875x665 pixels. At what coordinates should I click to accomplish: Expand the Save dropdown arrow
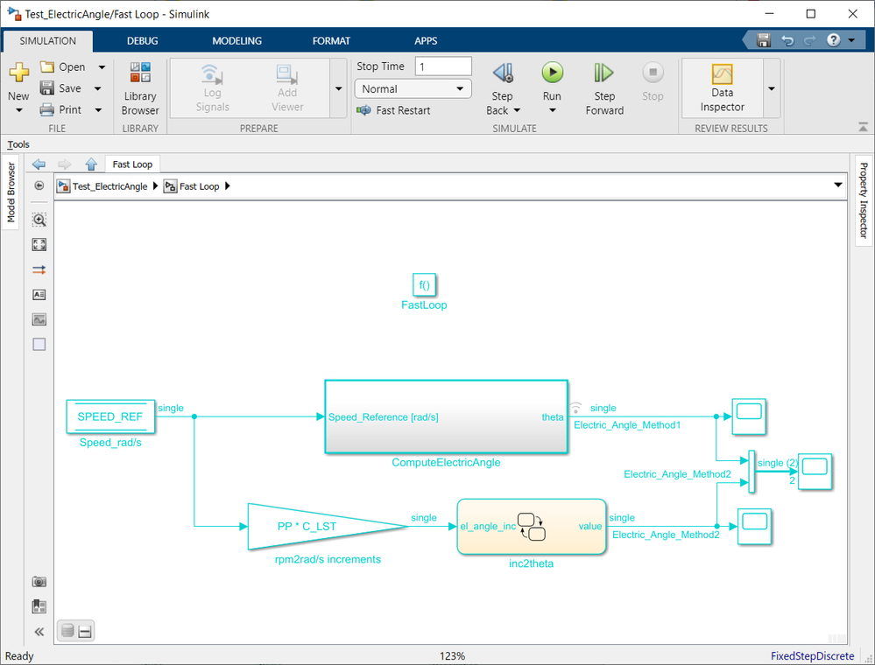(97, 88)
